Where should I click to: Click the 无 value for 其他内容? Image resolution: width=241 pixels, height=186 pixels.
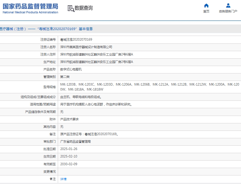[x=62, y=126]
